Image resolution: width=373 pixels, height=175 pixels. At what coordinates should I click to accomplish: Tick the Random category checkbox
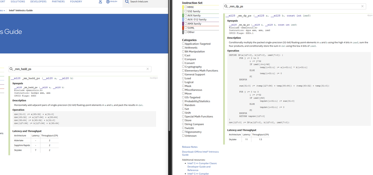pyautogui.click(x=183, y=105)
